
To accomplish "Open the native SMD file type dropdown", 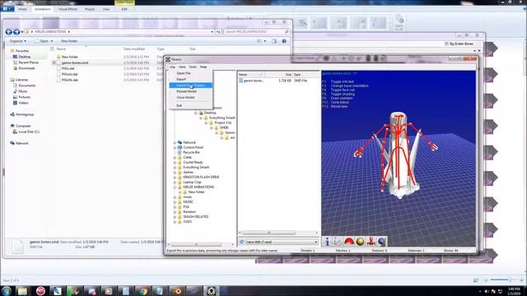I will point(282,242).
